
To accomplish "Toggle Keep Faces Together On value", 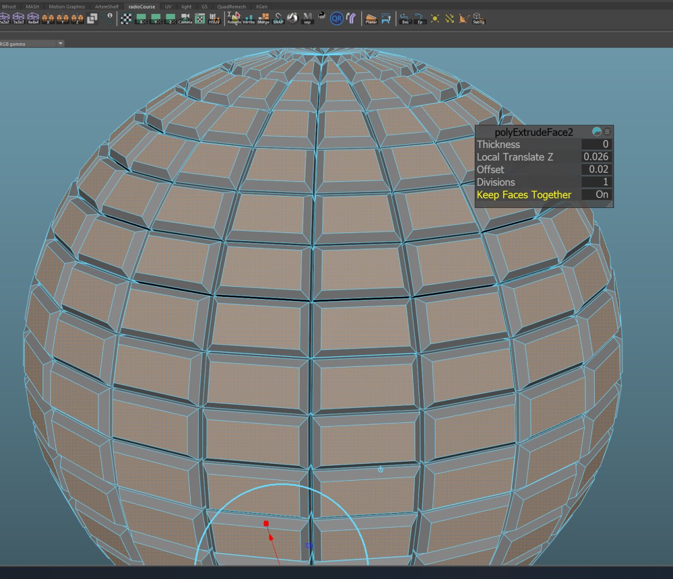I will 596,195.
